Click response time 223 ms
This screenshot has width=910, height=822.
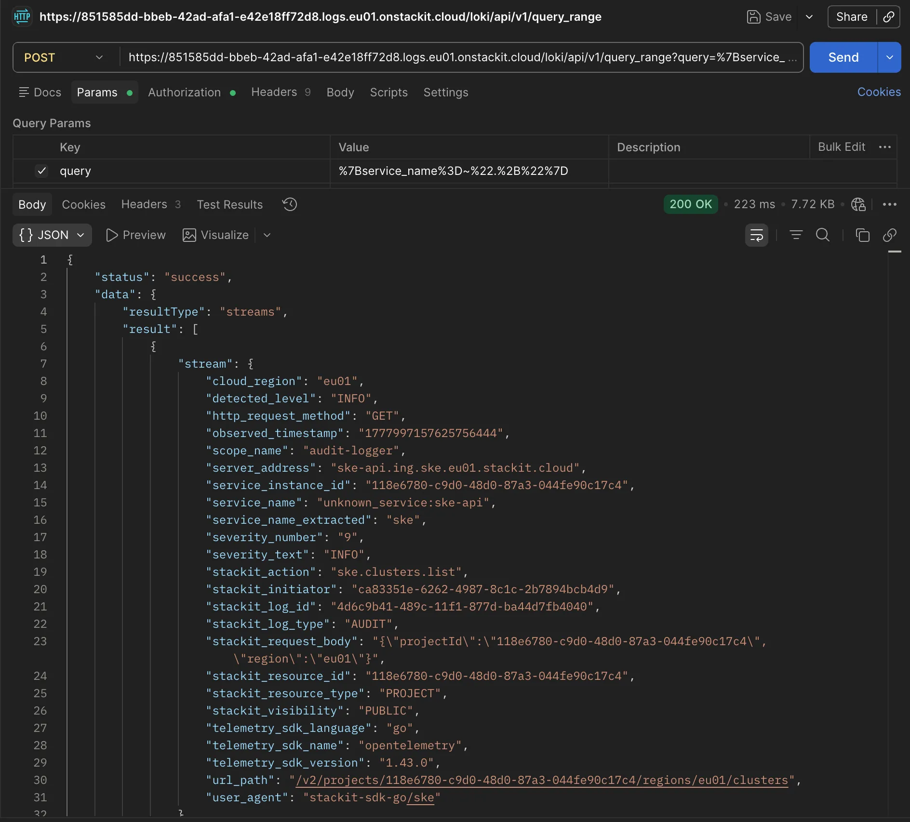(754, 204)
